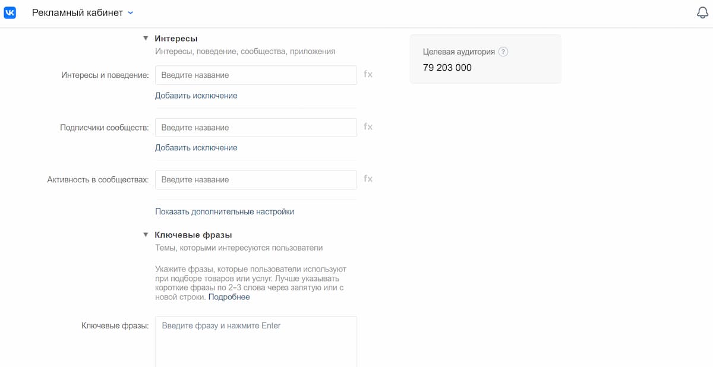Collapse the Ключевые фразы section triangle
Viewport: 713px width, 367px height.
coord(145,235)
